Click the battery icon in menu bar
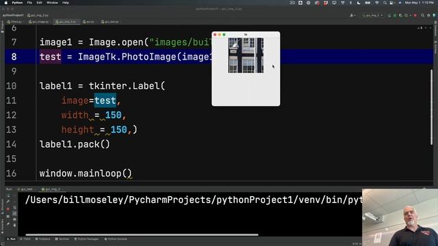Screen dimensions: 438x246 368,3
